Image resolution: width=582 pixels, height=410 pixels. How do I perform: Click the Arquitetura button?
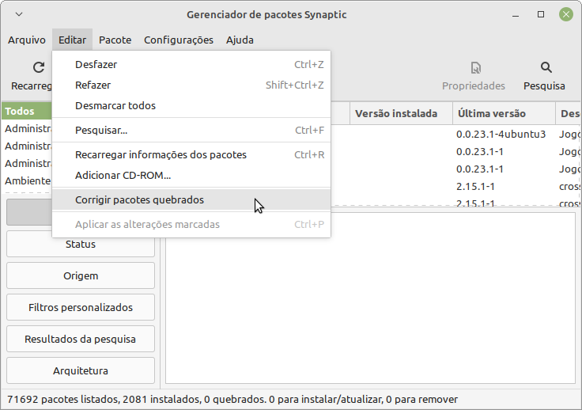click(x=81, y=370)
